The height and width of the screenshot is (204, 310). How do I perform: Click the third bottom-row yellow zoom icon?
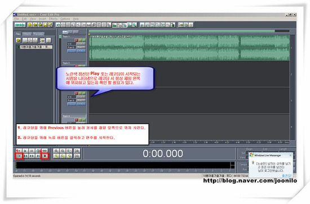[x=69, y=156]
